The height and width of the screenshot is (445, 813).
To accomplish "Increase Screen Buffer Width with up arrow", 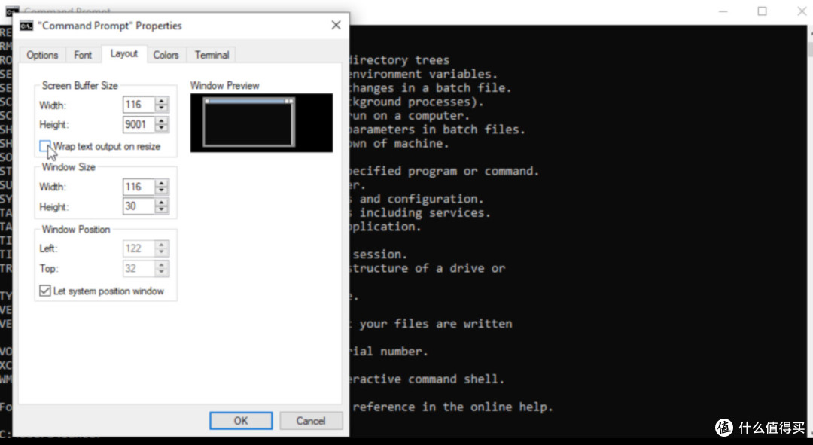I will [162, 101].
